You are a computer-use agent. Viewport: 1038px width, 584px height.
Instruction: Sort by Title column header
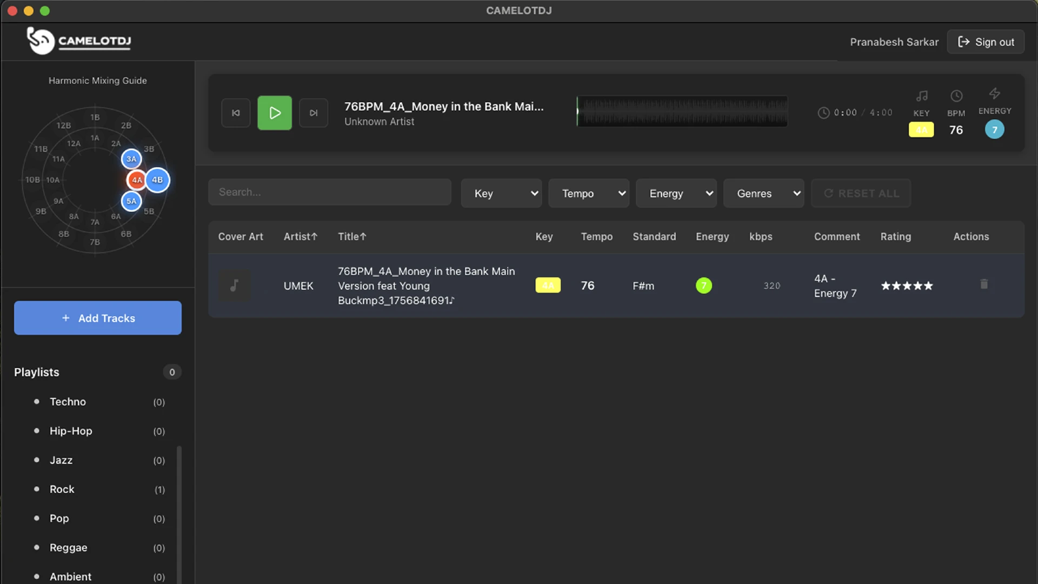click(x=352, y=236)
